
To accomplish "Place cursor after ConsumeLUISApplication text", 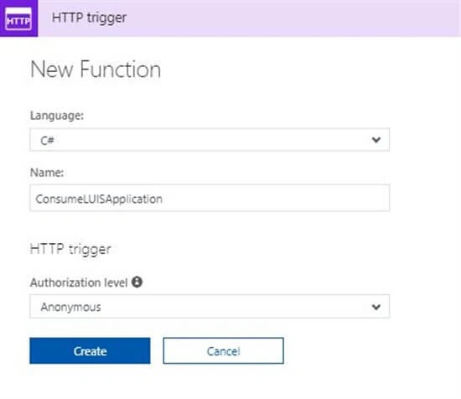I will pos(163,199).
